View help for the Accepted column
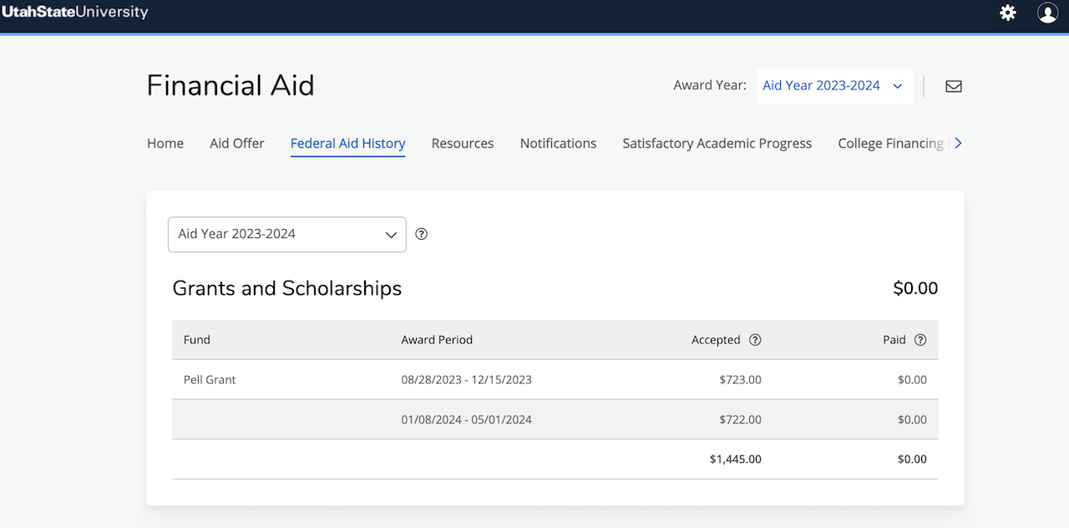 tap(755, 340)
